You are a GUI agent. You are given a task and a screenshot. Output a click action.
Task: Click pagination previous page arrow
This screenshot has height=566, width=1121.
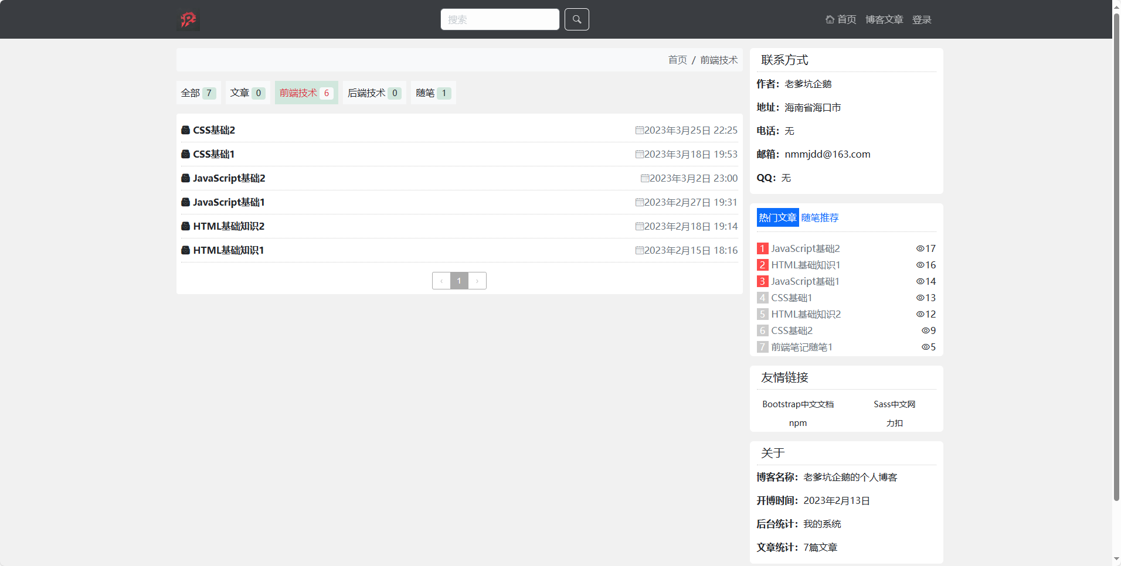tap(441, 281)
